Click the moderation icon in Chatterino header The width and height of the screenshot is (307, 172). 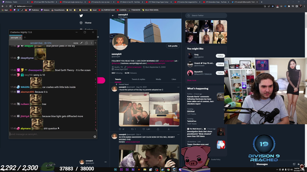click(x=86, y=43)
